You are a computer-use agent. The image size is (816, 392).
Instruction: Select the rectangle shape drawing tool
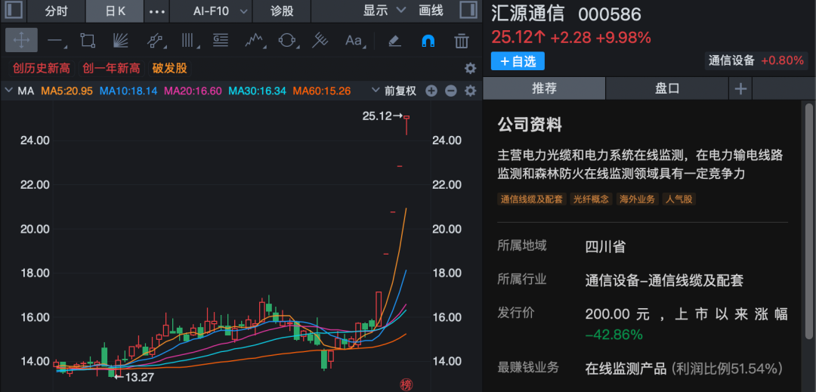[88, 40]
